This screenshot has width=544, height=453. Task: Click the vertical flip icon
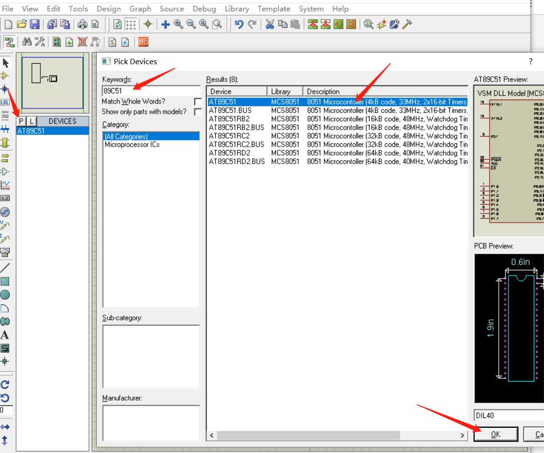click(x=4, y=440)
